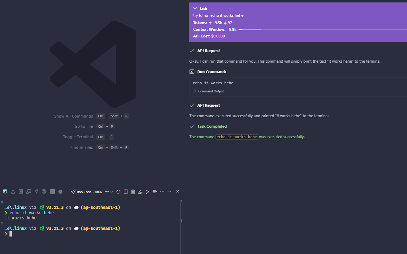Select the Roo Code - linux terminal tab
Screen dimensions: 407x254
(x=87, y=191)
